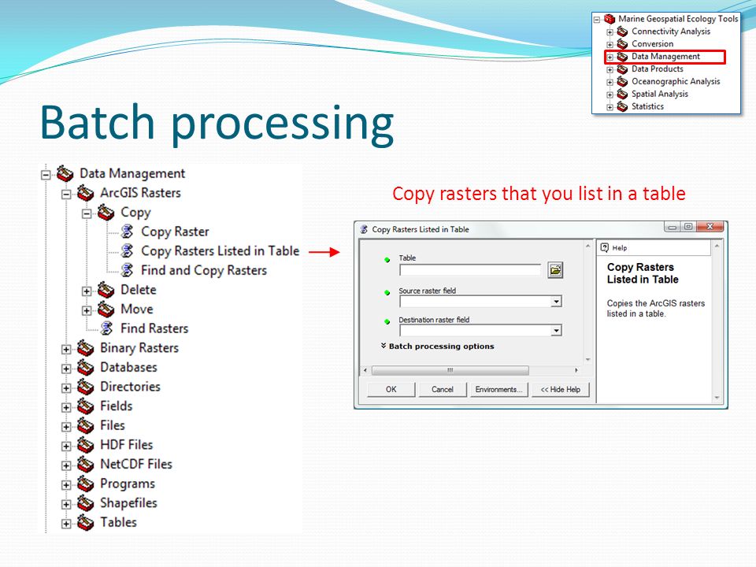Image resolution: width=756 pixels, height=567 pixels.
Task: Click the Find and Copy Rasters script icon
Action: (x=128, y=270)
